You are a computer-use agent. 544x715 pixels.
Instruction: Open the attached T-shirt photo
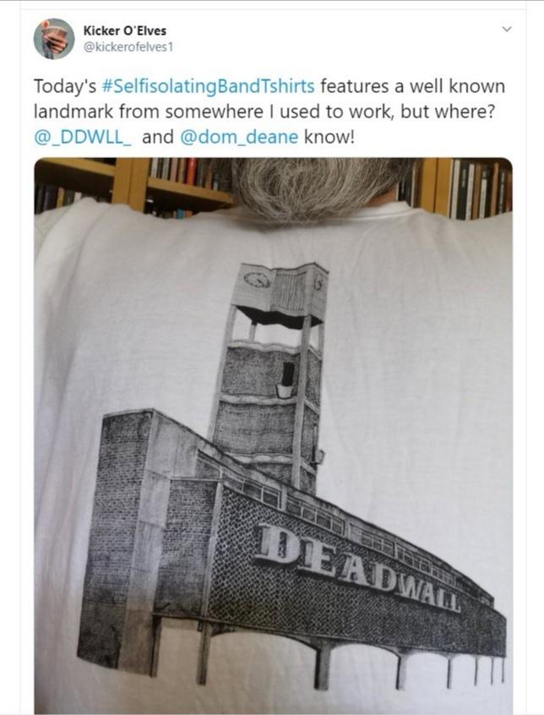274,436
